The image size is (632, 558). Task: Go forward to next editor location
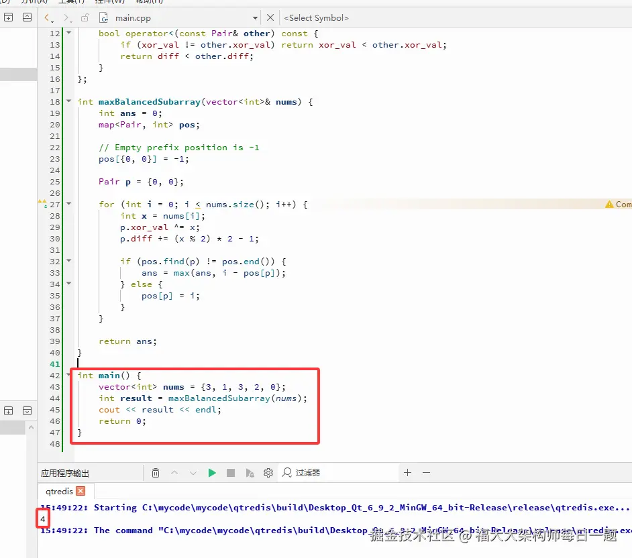pos(67,17)
